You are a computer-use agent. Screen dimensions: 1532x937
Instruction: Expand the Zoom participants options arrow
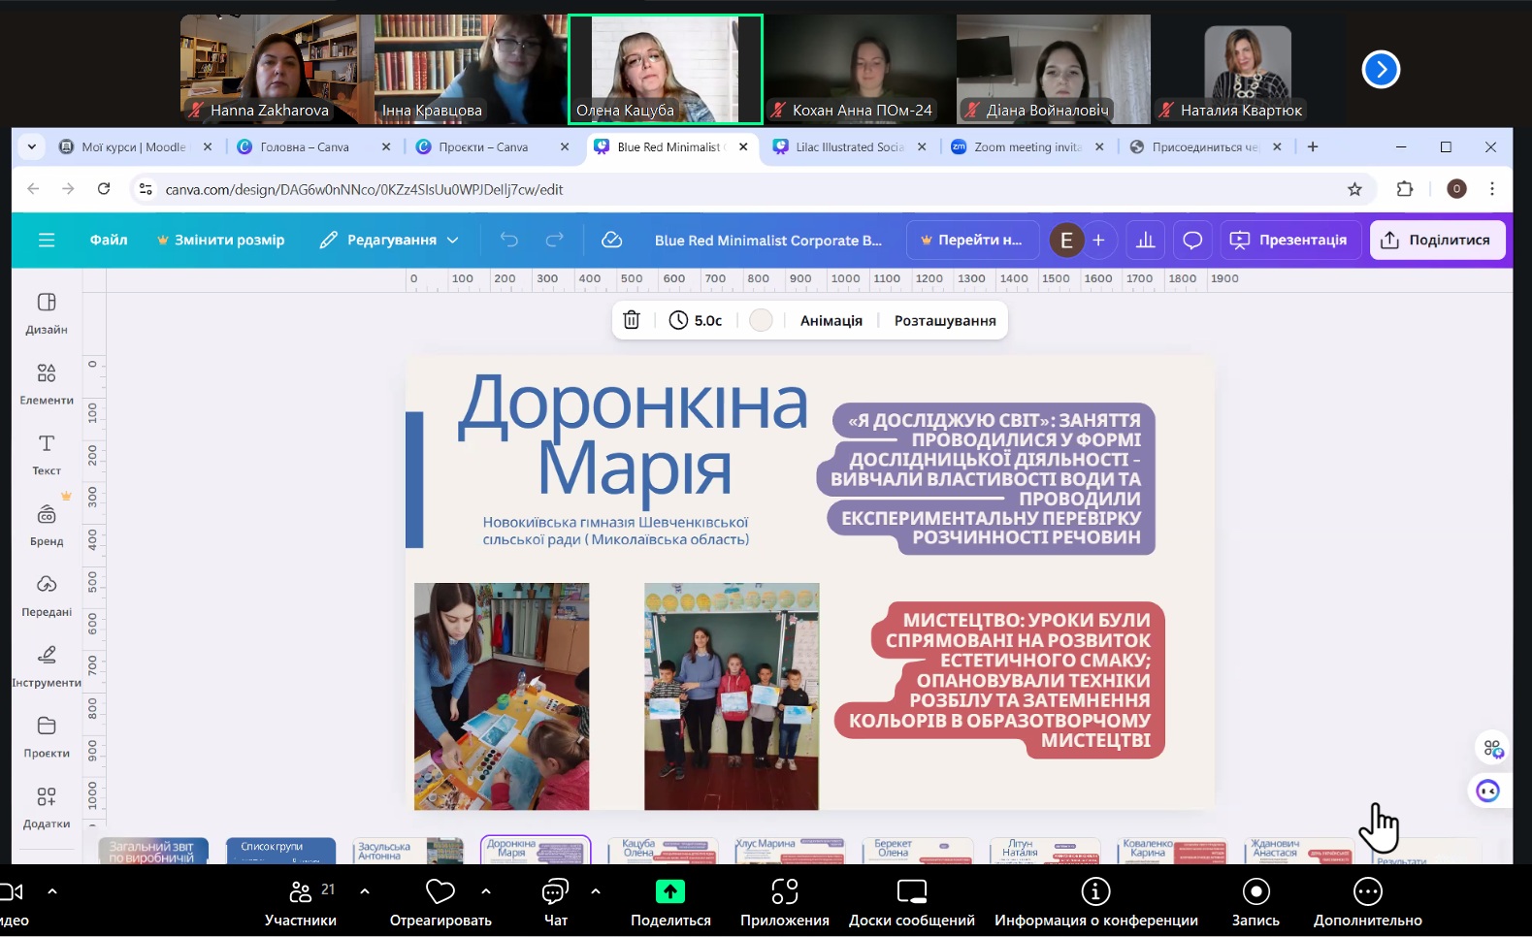pos(365,890)
